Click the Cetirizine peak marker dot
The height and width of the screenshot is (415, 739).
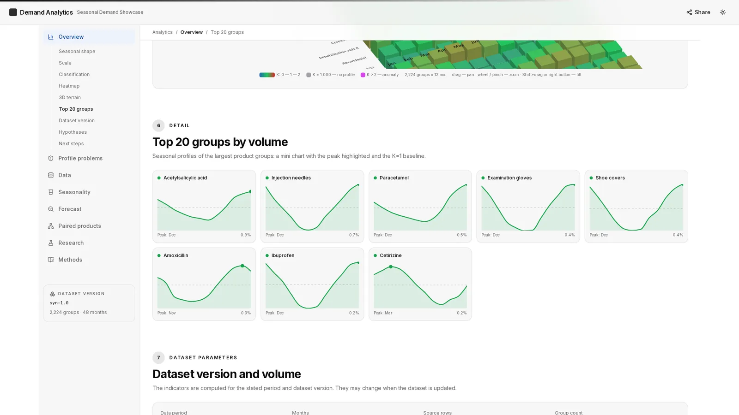tap(391, 267)
